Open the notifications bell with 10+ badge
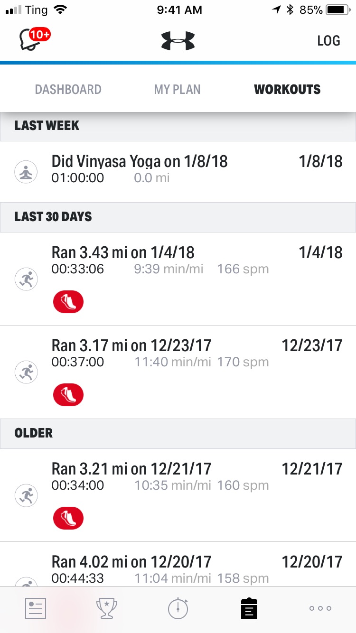The image size is (356, 633). click(34, 40)
